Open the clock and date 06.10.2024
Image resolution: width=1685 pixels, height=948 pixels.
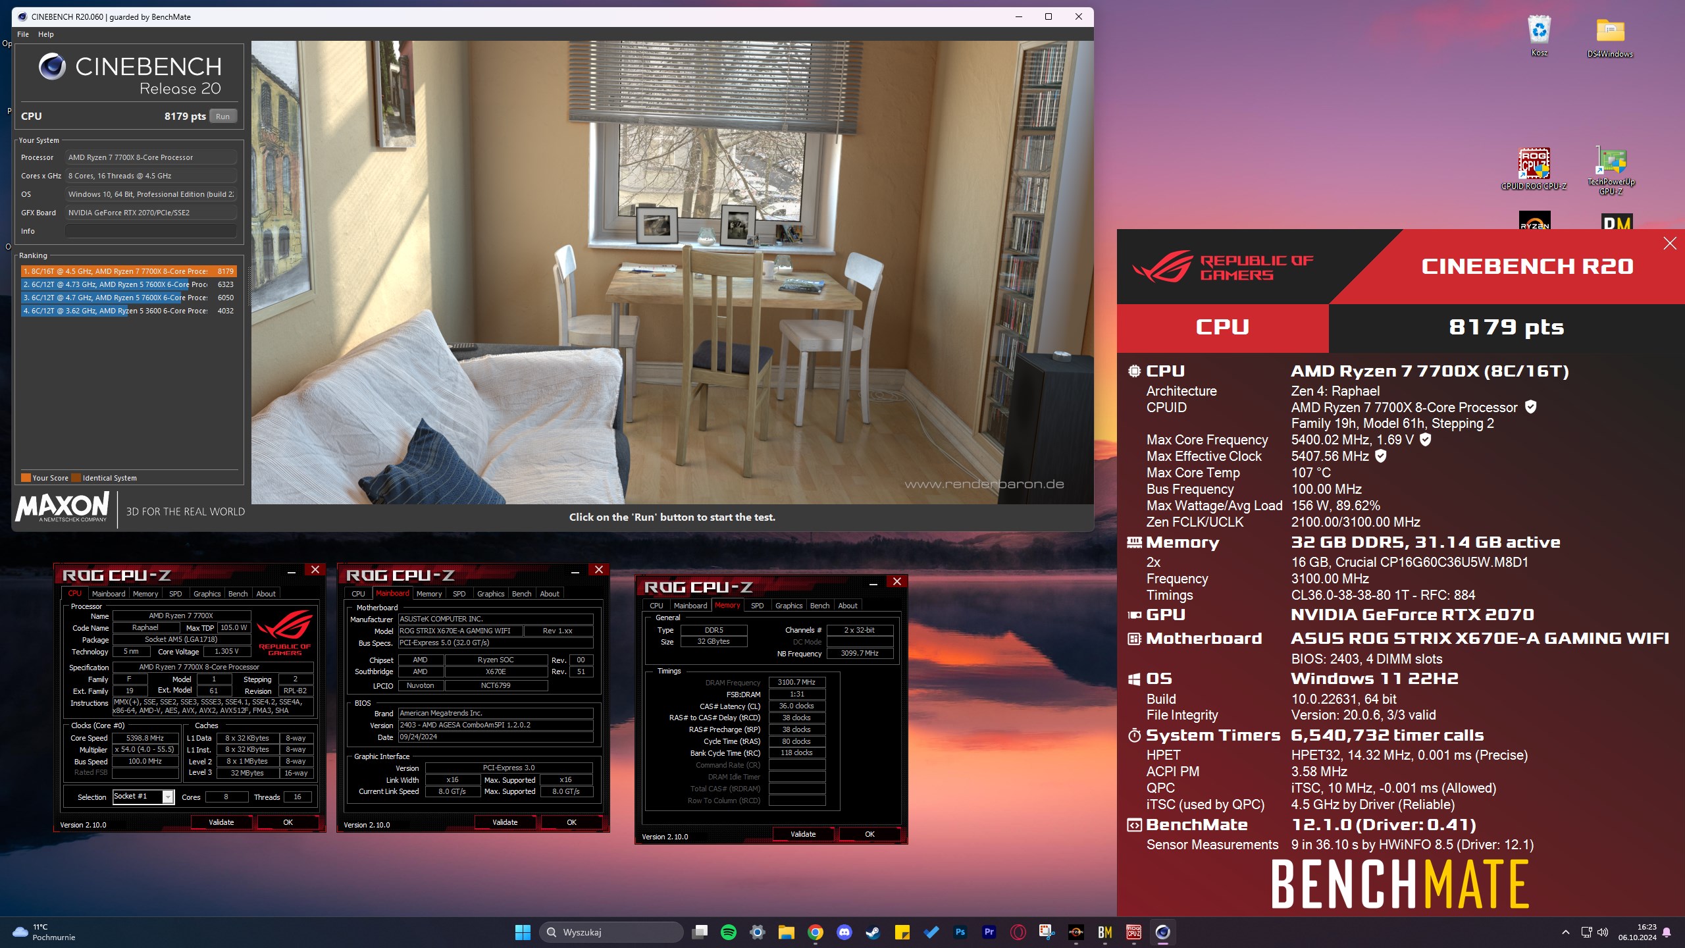(1638, 932)
